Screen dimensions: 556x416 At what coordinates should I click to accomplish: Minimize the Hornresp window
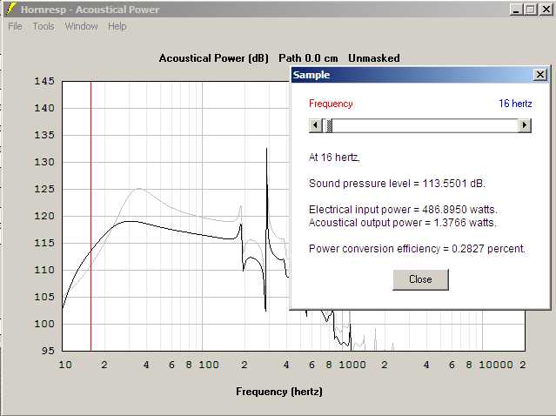click(516, 10)
